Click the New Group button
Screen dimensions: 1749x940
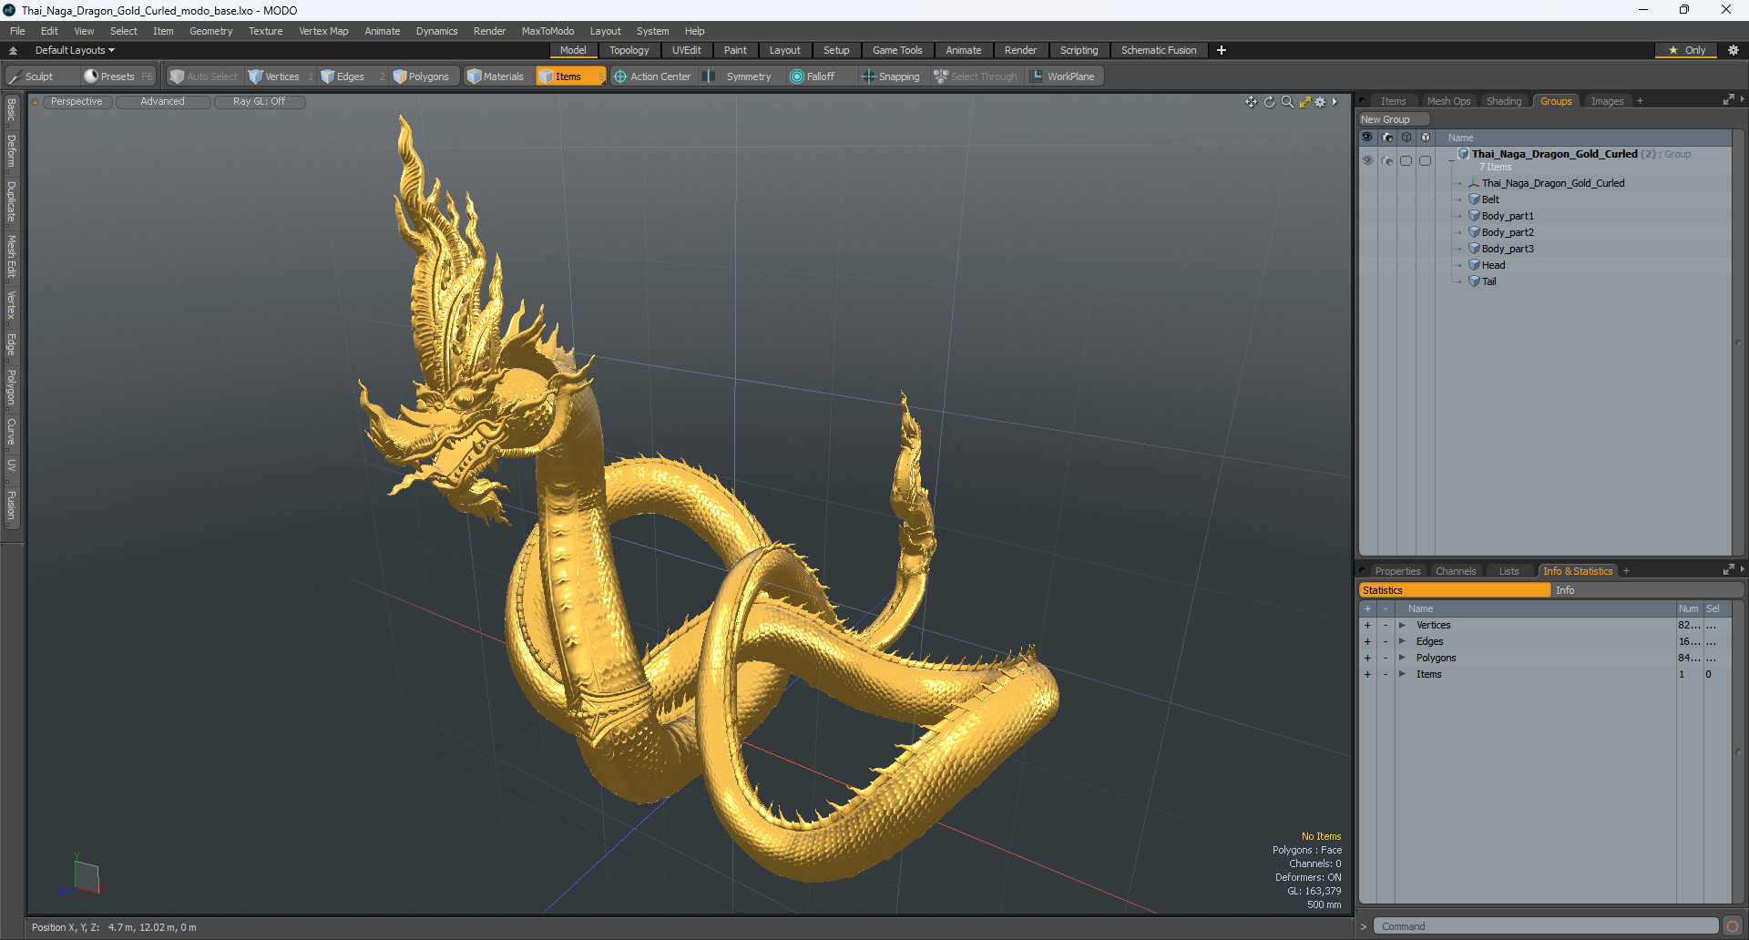(x=1393, y=119)
